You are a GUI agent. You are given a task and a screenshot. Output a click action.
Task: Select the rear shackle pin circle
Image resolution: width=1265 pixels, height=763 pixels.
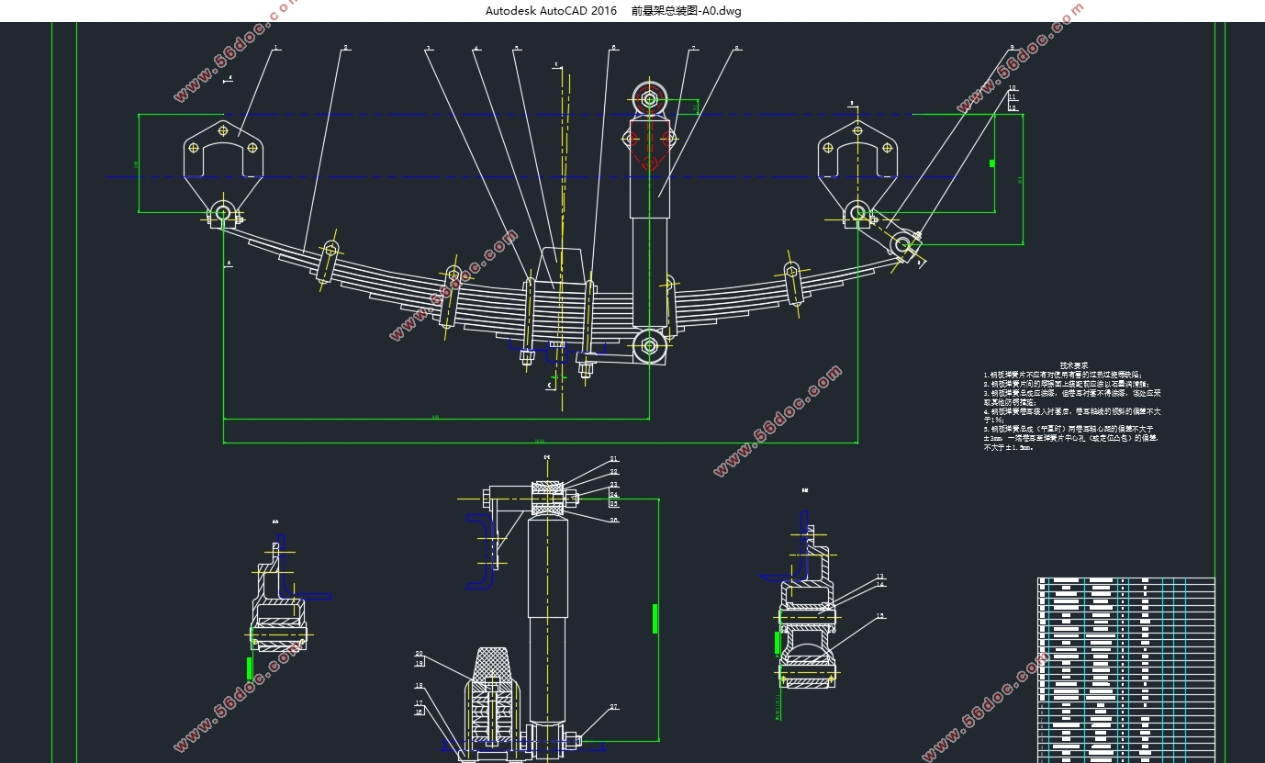click(x=902, y=243)
